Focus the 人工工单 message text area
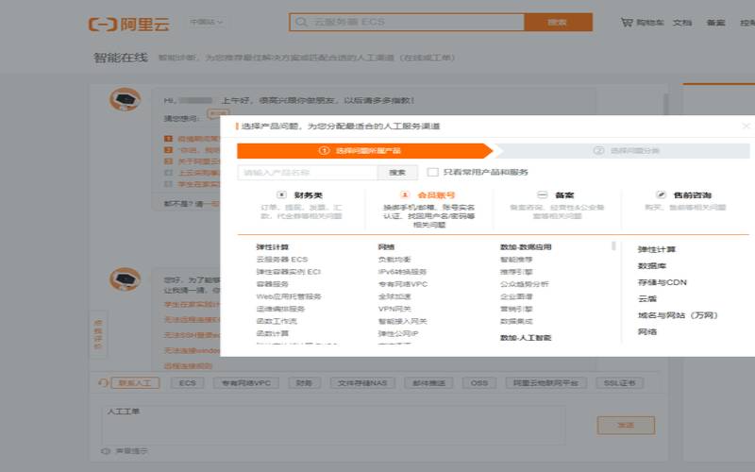Viewport: 755px width, 472px height. click(x=334, y=426)
